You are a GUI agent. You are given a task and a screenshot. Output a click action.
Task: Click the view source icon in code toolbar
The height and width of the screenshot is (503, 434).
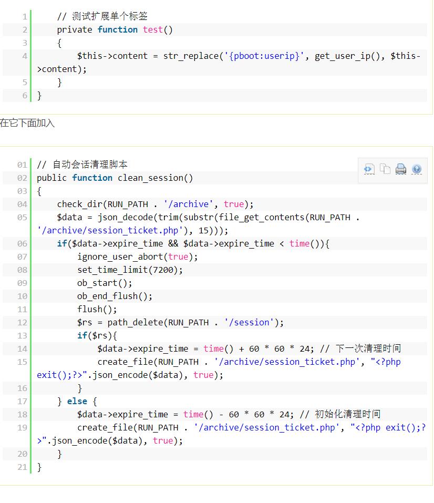(369, 169)
